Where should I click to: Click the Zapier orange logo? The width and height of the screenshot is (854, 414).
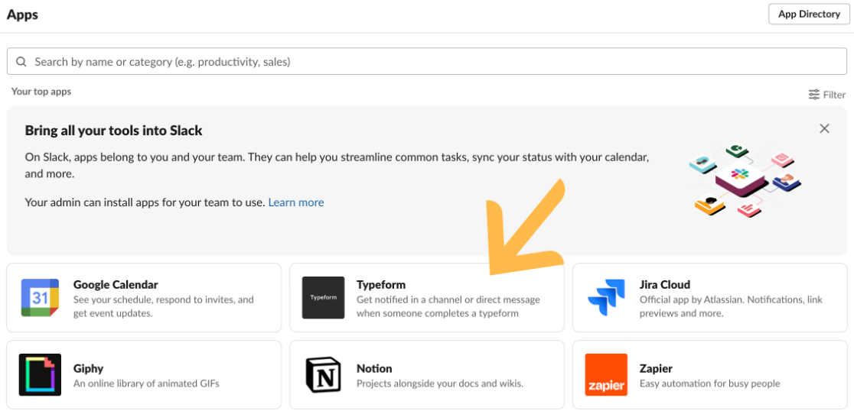coord(606,374)
